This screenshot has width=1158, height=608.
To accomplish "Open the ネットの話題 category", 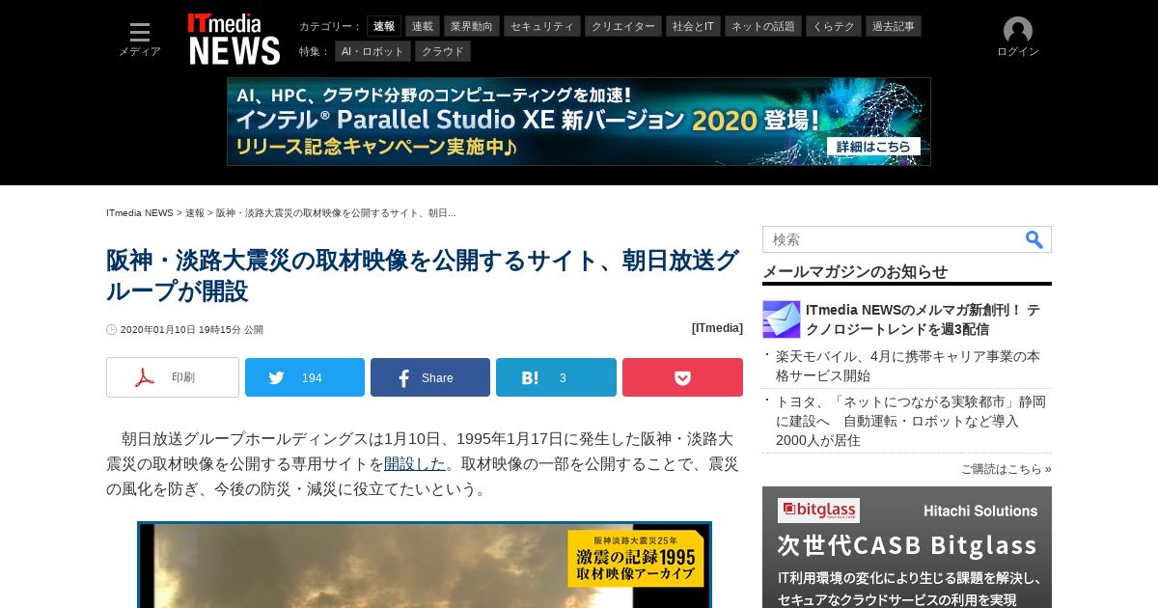I will coord(763,26).
